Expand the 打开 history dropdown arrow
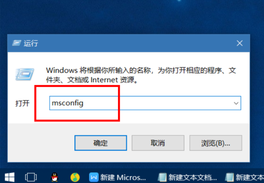The width and height of the screenshot is (264, 183). [236, 103]
